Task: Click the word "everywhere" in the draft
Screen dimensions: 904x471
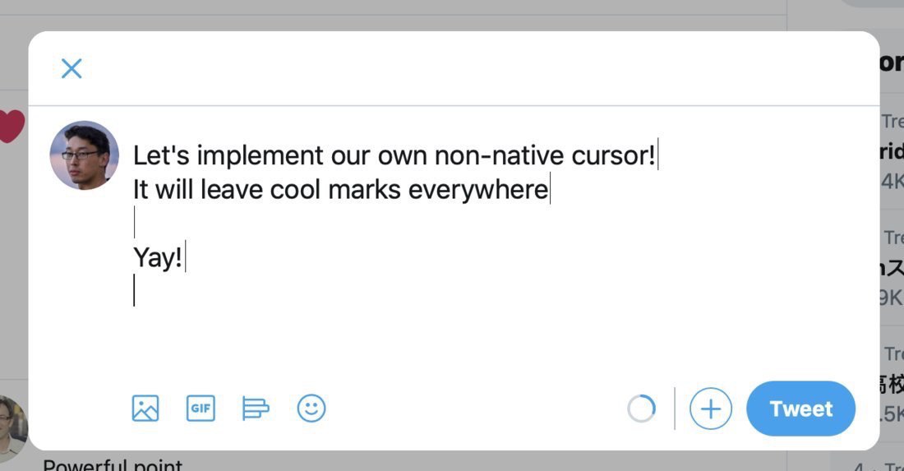Action: (x=477, y=190)
